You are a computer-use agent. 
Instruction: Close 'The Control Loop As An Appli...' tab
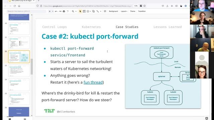click(x=34, y=1)
